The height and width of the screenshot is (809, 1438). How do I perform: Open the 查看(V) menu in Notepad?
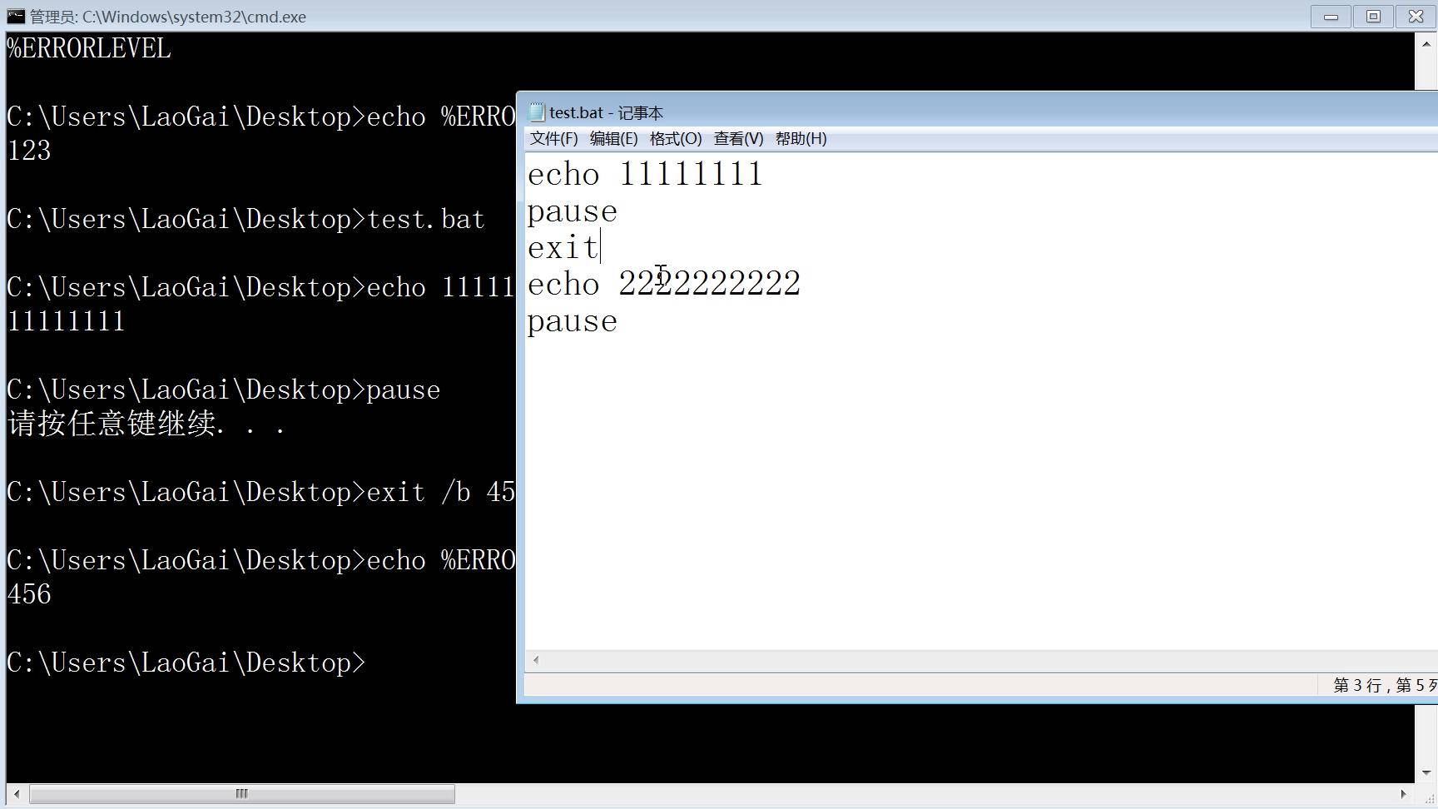coord(738,138)
